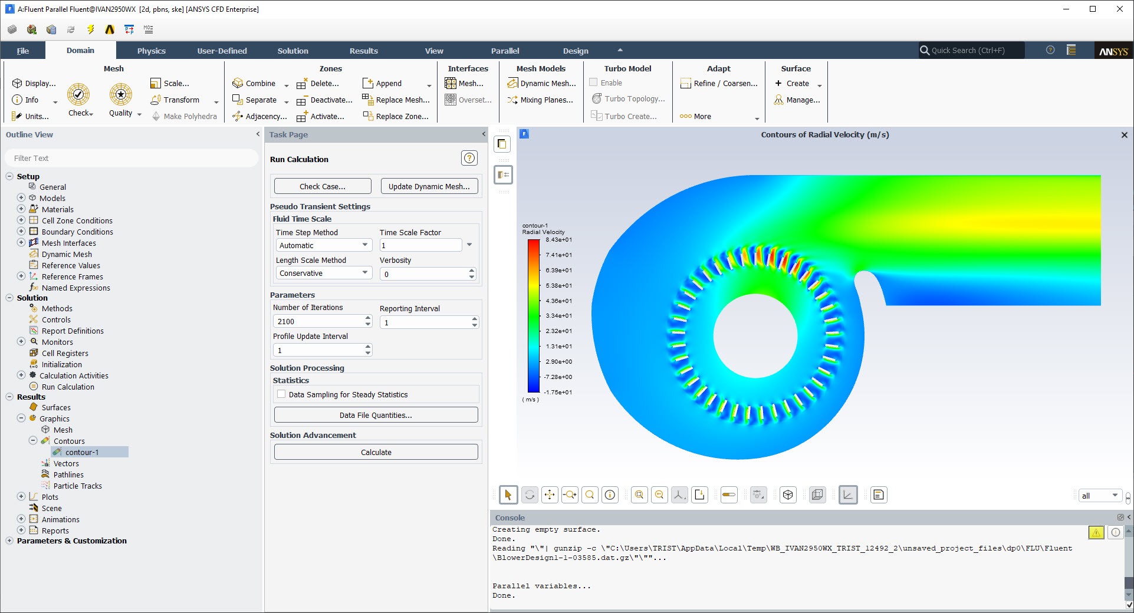Click the warning icon in the console
The height and width of the screenshot is (613, 1134).
(x=1096, y=532)
